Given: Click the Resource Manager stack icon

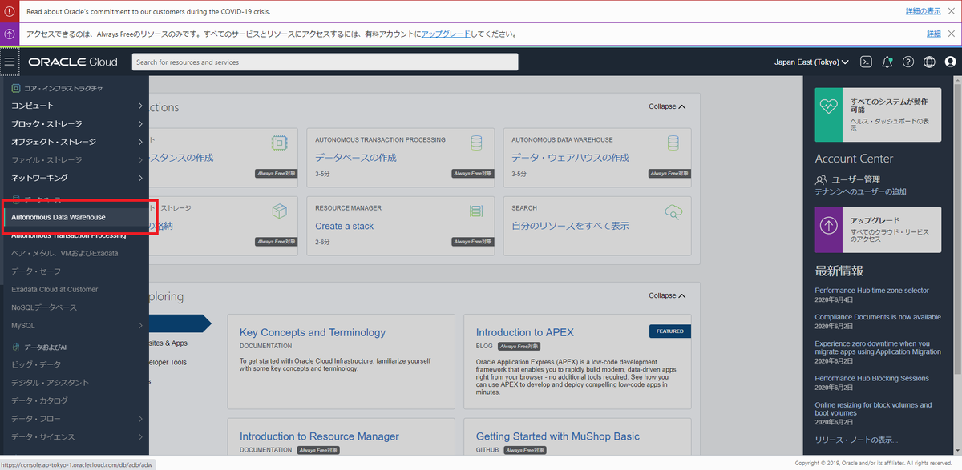Looking at the screenshot, I should pyautogui.click(x=476, y=211).
